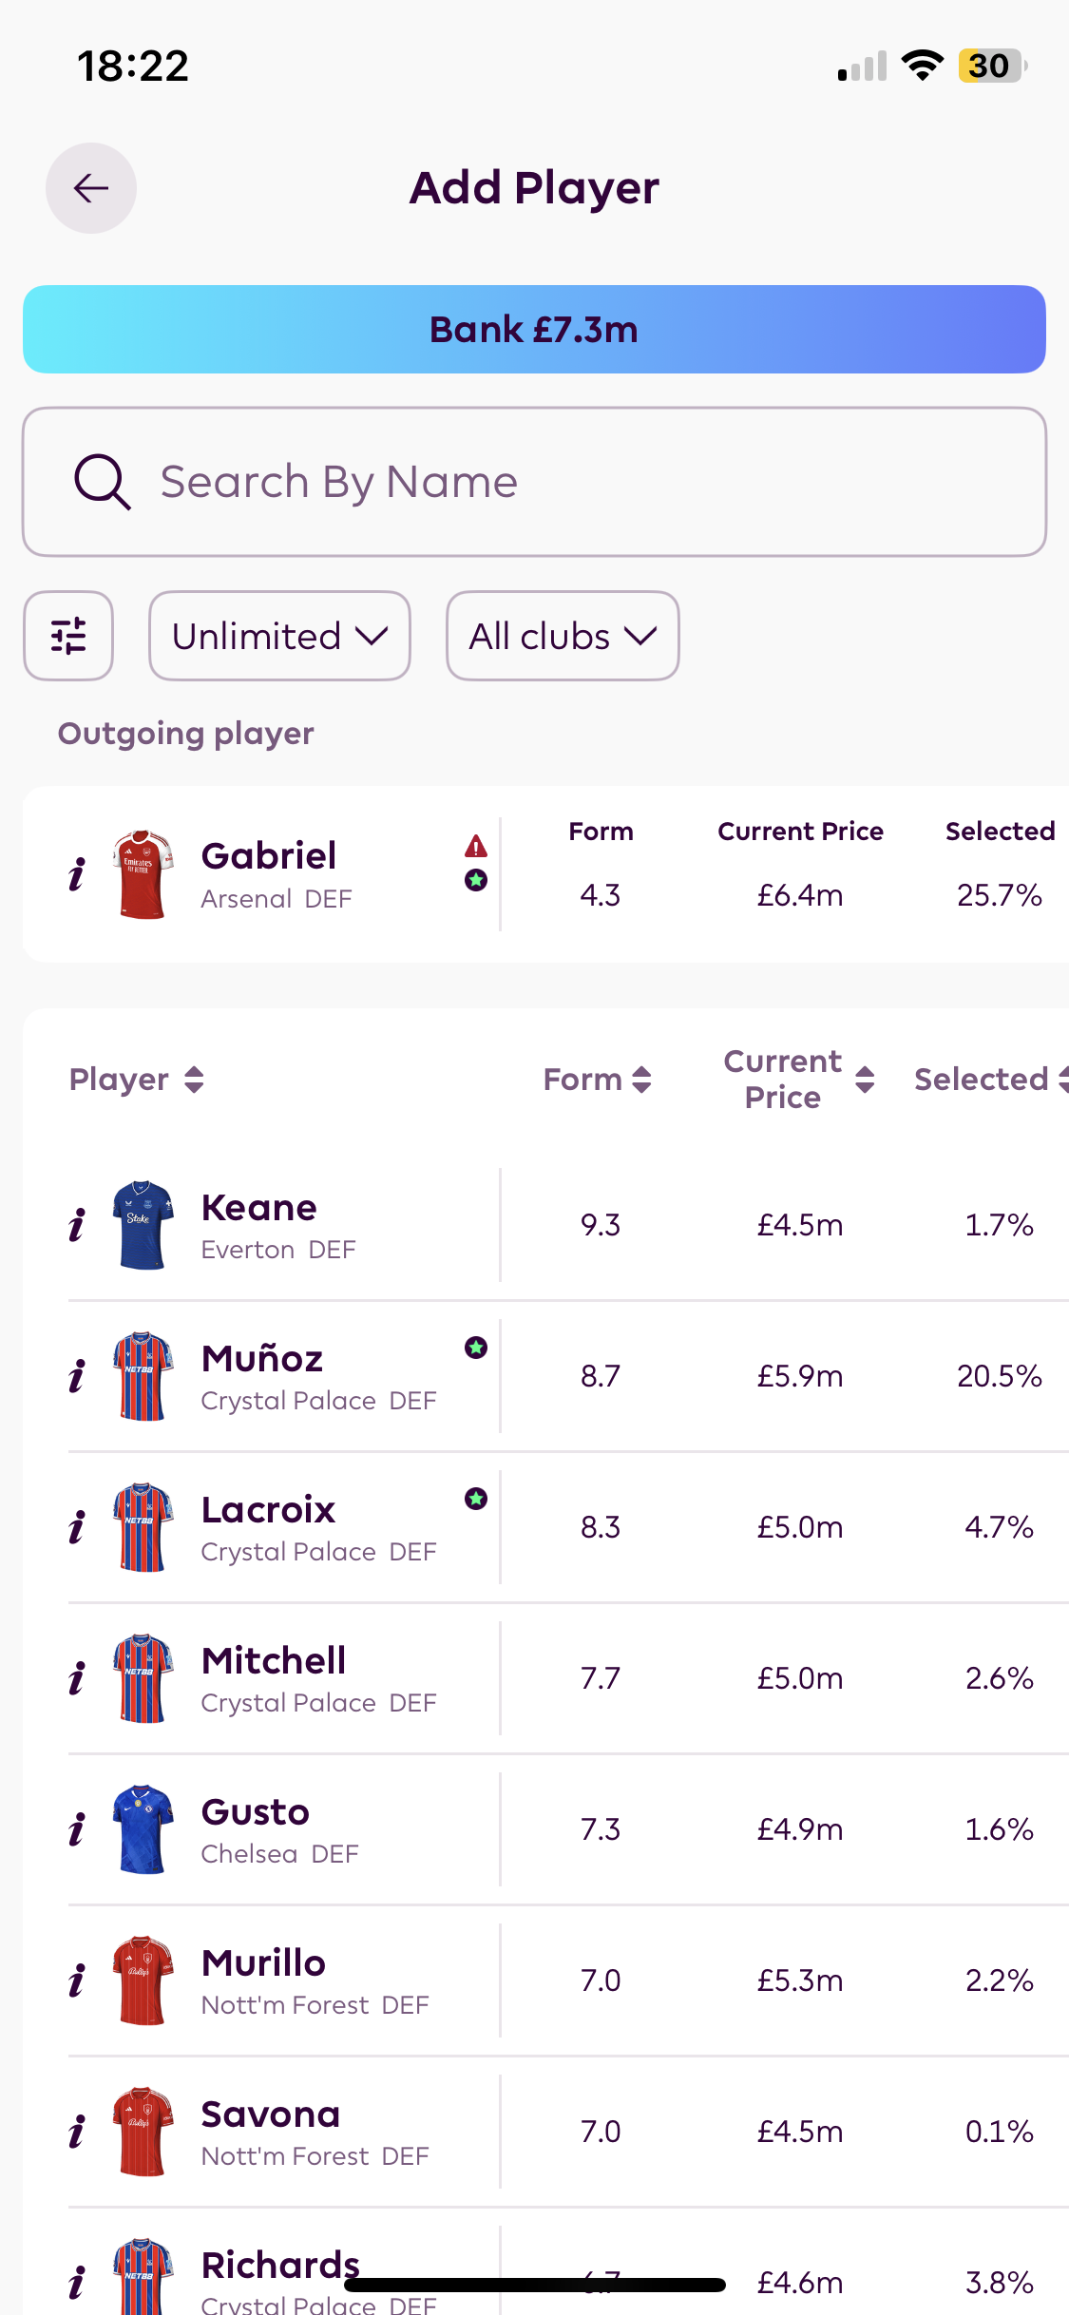Choose Murillo of Nott'm Forest
Image resolution: width=1069 pixels, height=2315 pixels.
coord(264,1980)
